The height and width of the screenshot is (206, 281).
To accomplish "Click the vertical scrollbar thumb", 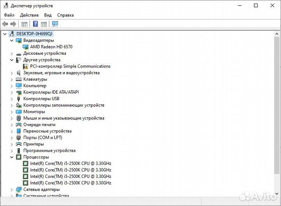I will point(277,105).
